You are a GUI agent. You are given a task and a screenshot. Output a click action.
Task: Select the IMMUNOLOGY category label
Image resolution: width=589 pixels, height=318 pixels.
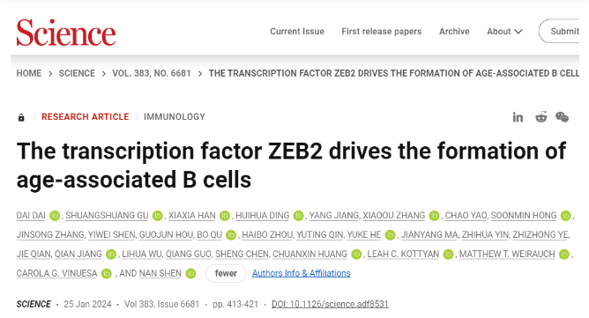(x=175, y=117)
